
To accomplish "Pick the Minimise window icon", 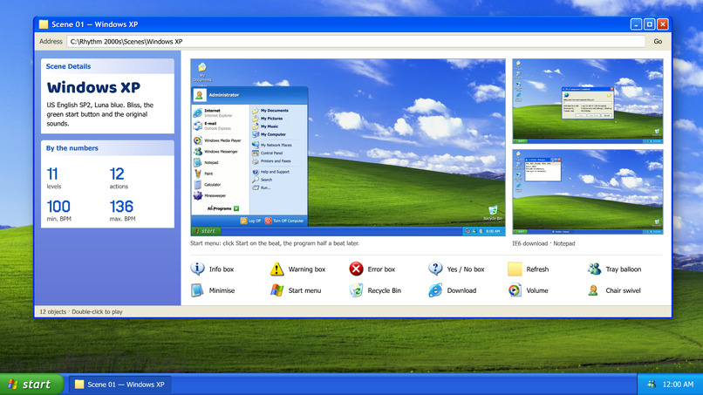I will click(197, 290).
